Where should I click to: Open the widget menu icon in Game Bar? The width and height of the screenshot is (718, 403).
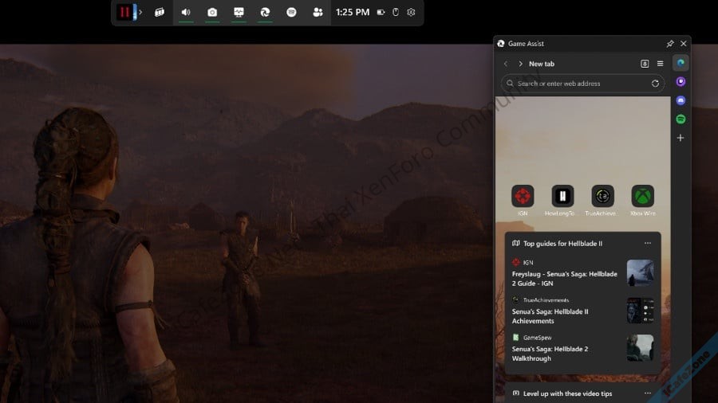(x=160, y=13)
